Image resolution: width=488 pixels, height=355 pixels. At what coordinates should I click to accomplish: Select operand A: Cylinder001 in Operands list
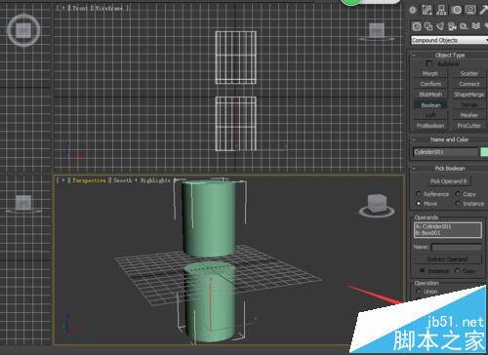(x=433, y=226)
